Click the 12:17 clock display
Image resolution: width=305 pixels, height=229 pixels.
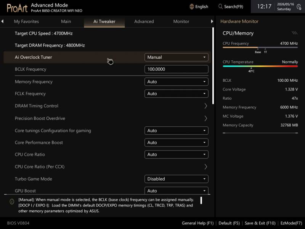click(x=264, y=6)
